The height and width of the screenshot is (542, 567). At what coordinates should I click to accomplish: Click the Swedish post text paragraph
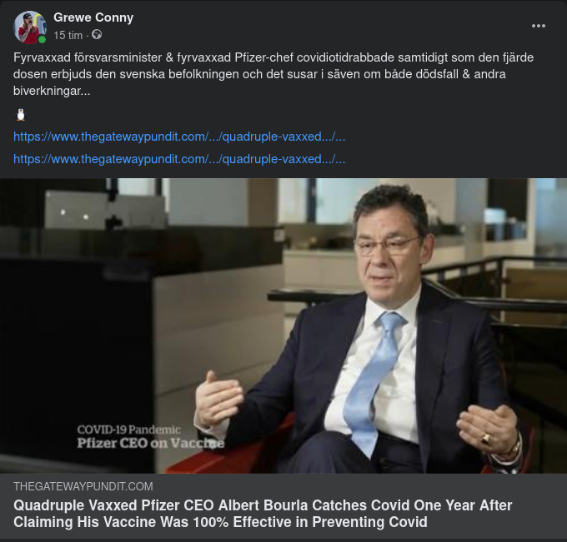273,74
